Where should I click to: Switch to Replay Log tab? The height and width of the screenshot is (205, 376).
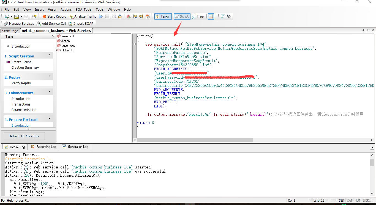coord(15,147)
